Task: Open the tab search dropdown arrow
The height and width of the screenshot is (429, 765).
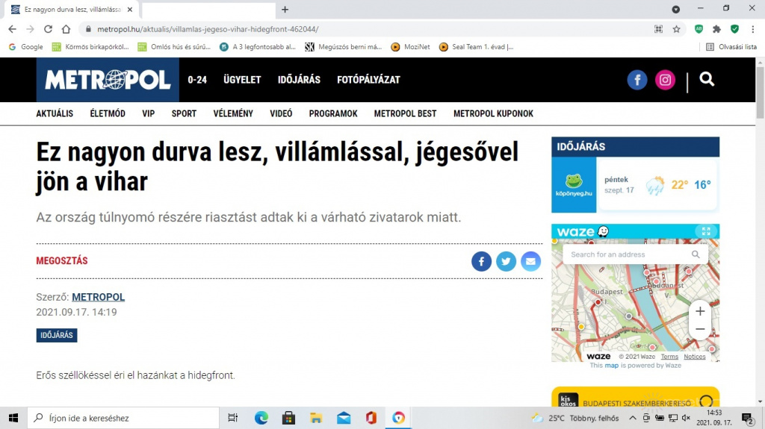Action: pos(676,9)
